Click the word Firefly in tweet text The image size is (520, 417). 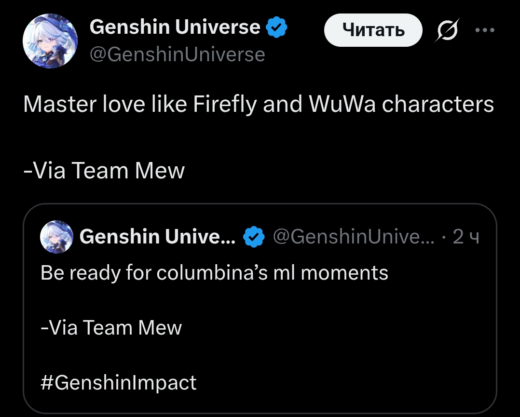(x=225, y=104)
